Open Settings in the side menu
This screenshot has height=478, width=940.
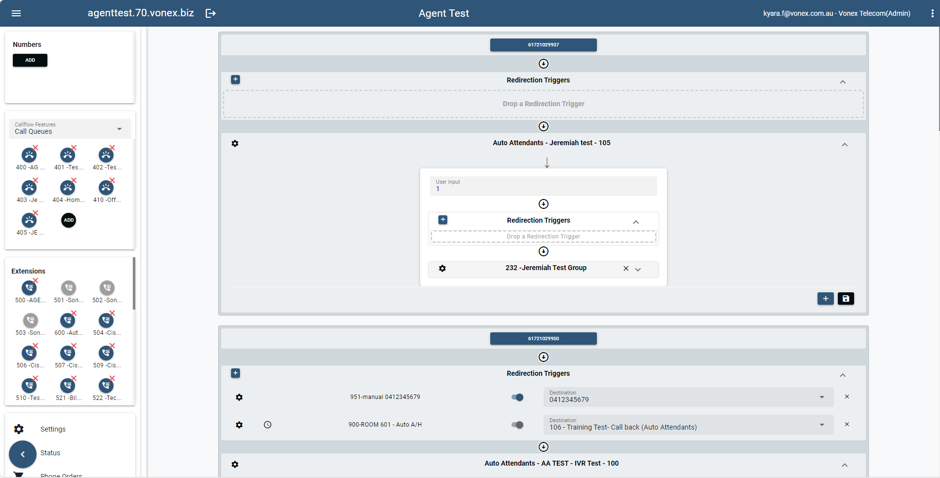tap(53, 429)
